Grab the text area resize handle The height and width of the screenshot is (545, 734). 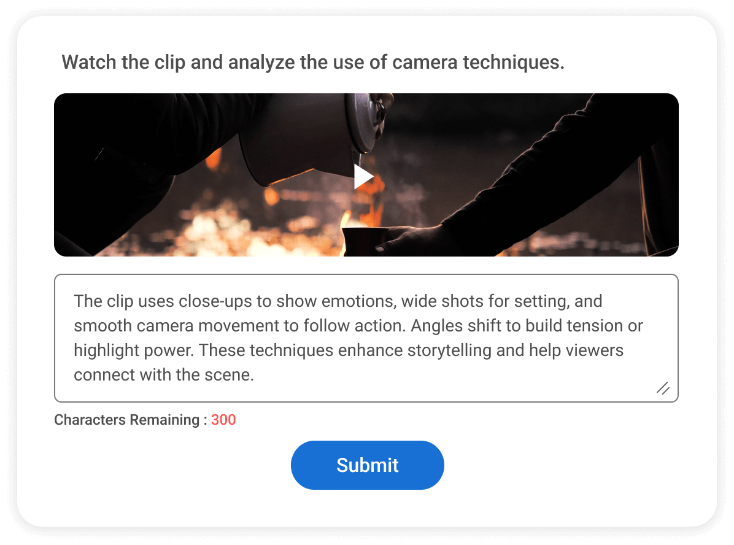point(663,388)
